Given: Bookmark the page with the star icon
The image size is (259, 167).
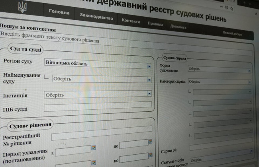Looking at the screenshot, I should click(x=232, y=9).
